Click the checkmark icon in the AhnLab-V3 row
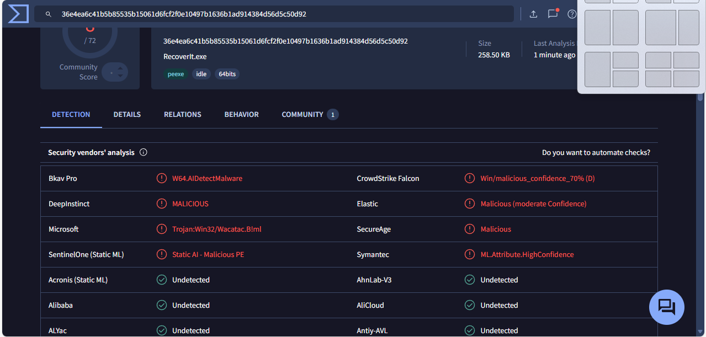Image resolution: width=706 pixels, height=337 pixels. pos(470,280)
